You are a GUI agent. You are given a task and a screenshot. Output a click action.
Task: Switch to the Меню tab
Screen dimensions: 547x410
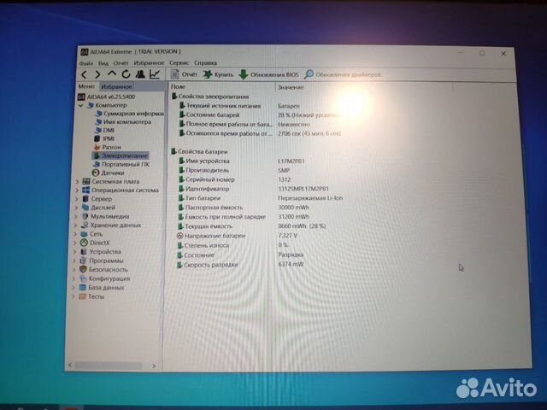pos(86,86)
